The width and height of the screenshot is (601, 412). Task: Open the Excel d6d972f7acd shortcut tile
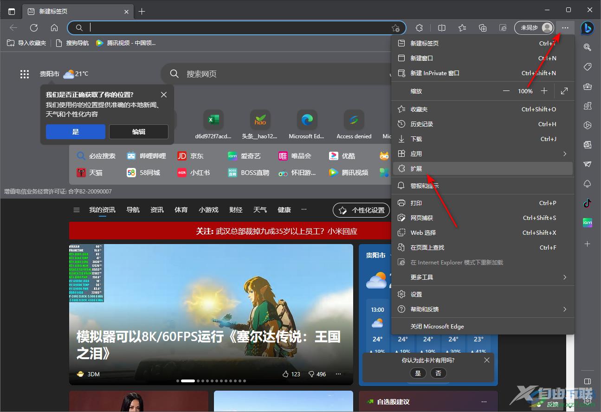click(x=213, y=124)
